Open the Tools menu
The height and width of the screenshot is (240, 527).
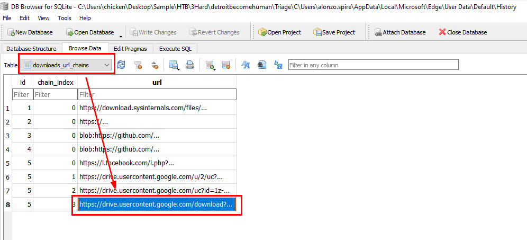pos(64,18)
